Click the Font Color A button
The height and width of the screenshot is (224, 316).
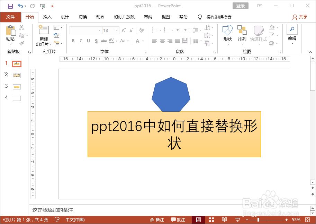[x=138, y=41]
